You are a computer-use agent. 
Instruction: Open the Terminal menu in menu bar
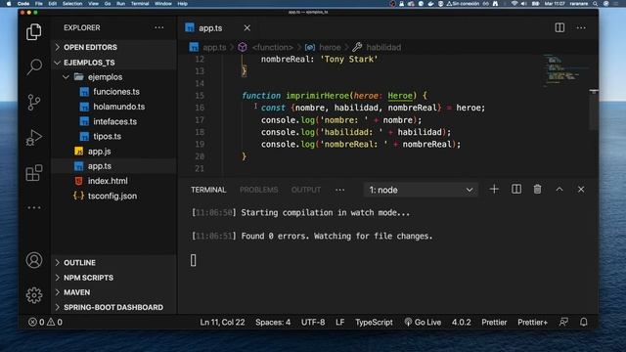pos(140,4)
